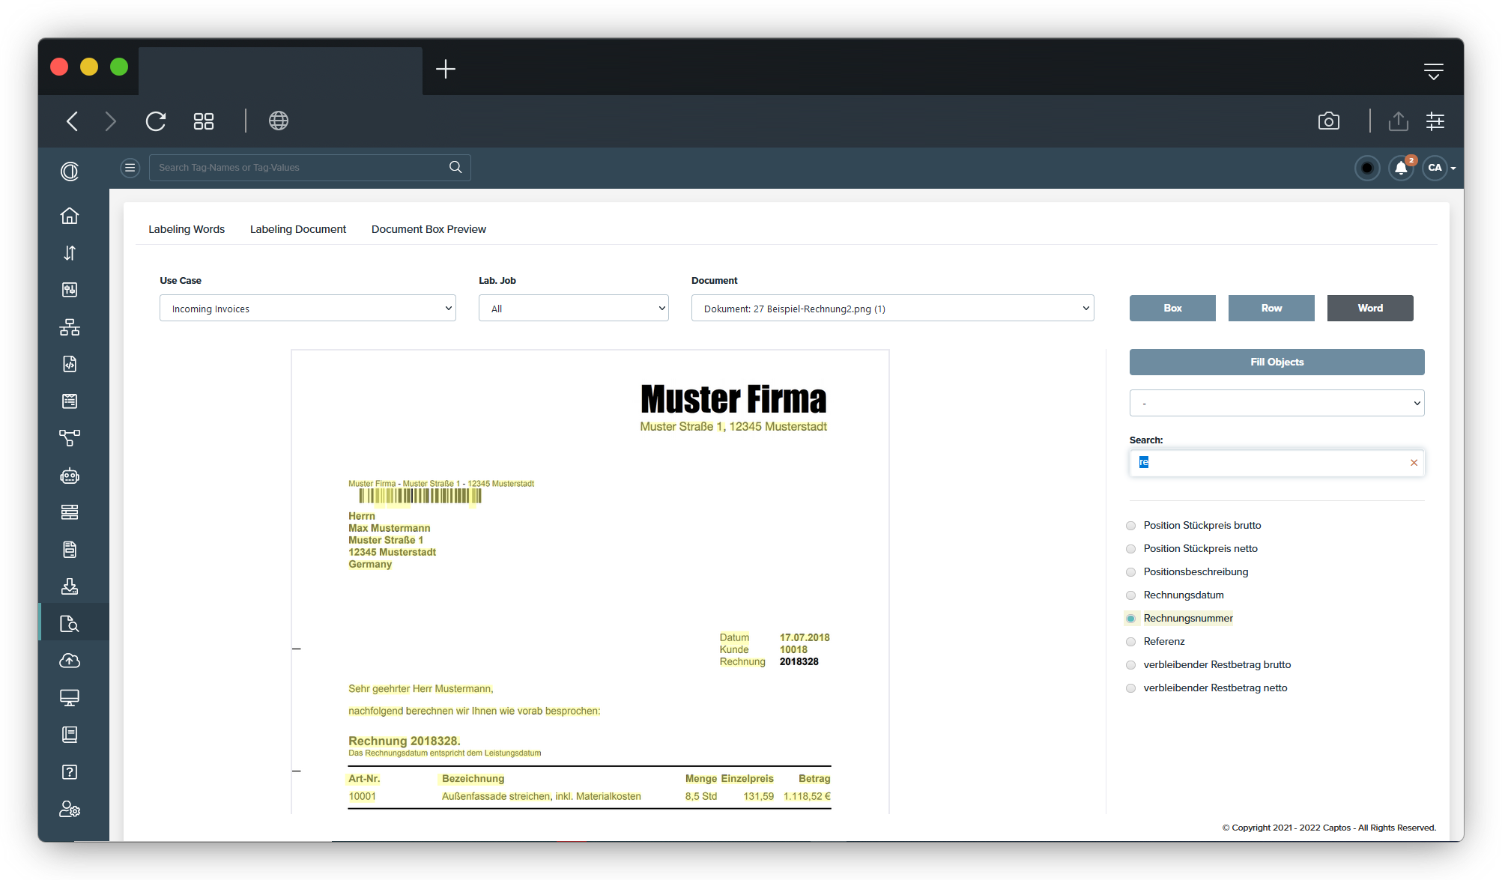Screen dimensions: 1502x880
Task: Click the Captos logo icon in sidebar
Action: pos(70,172)
